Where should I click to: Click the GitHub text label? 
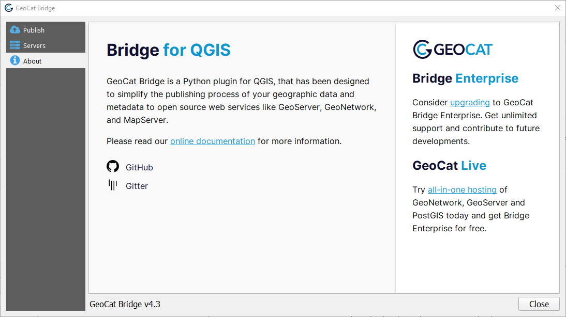(x=138, y=167)
